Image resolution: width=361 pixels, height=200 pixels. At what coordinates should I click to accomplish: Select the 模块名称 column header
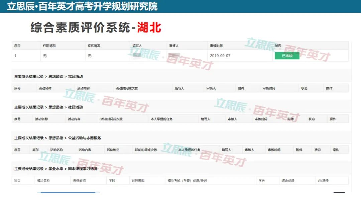coord(43,180)
